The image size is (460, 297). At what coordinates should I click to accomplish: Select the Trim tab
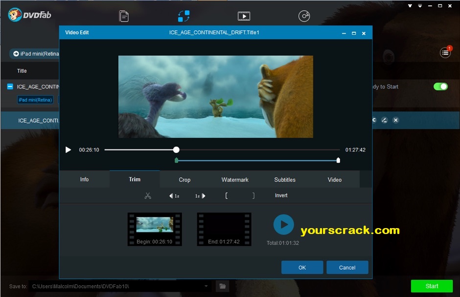point(135,179)
